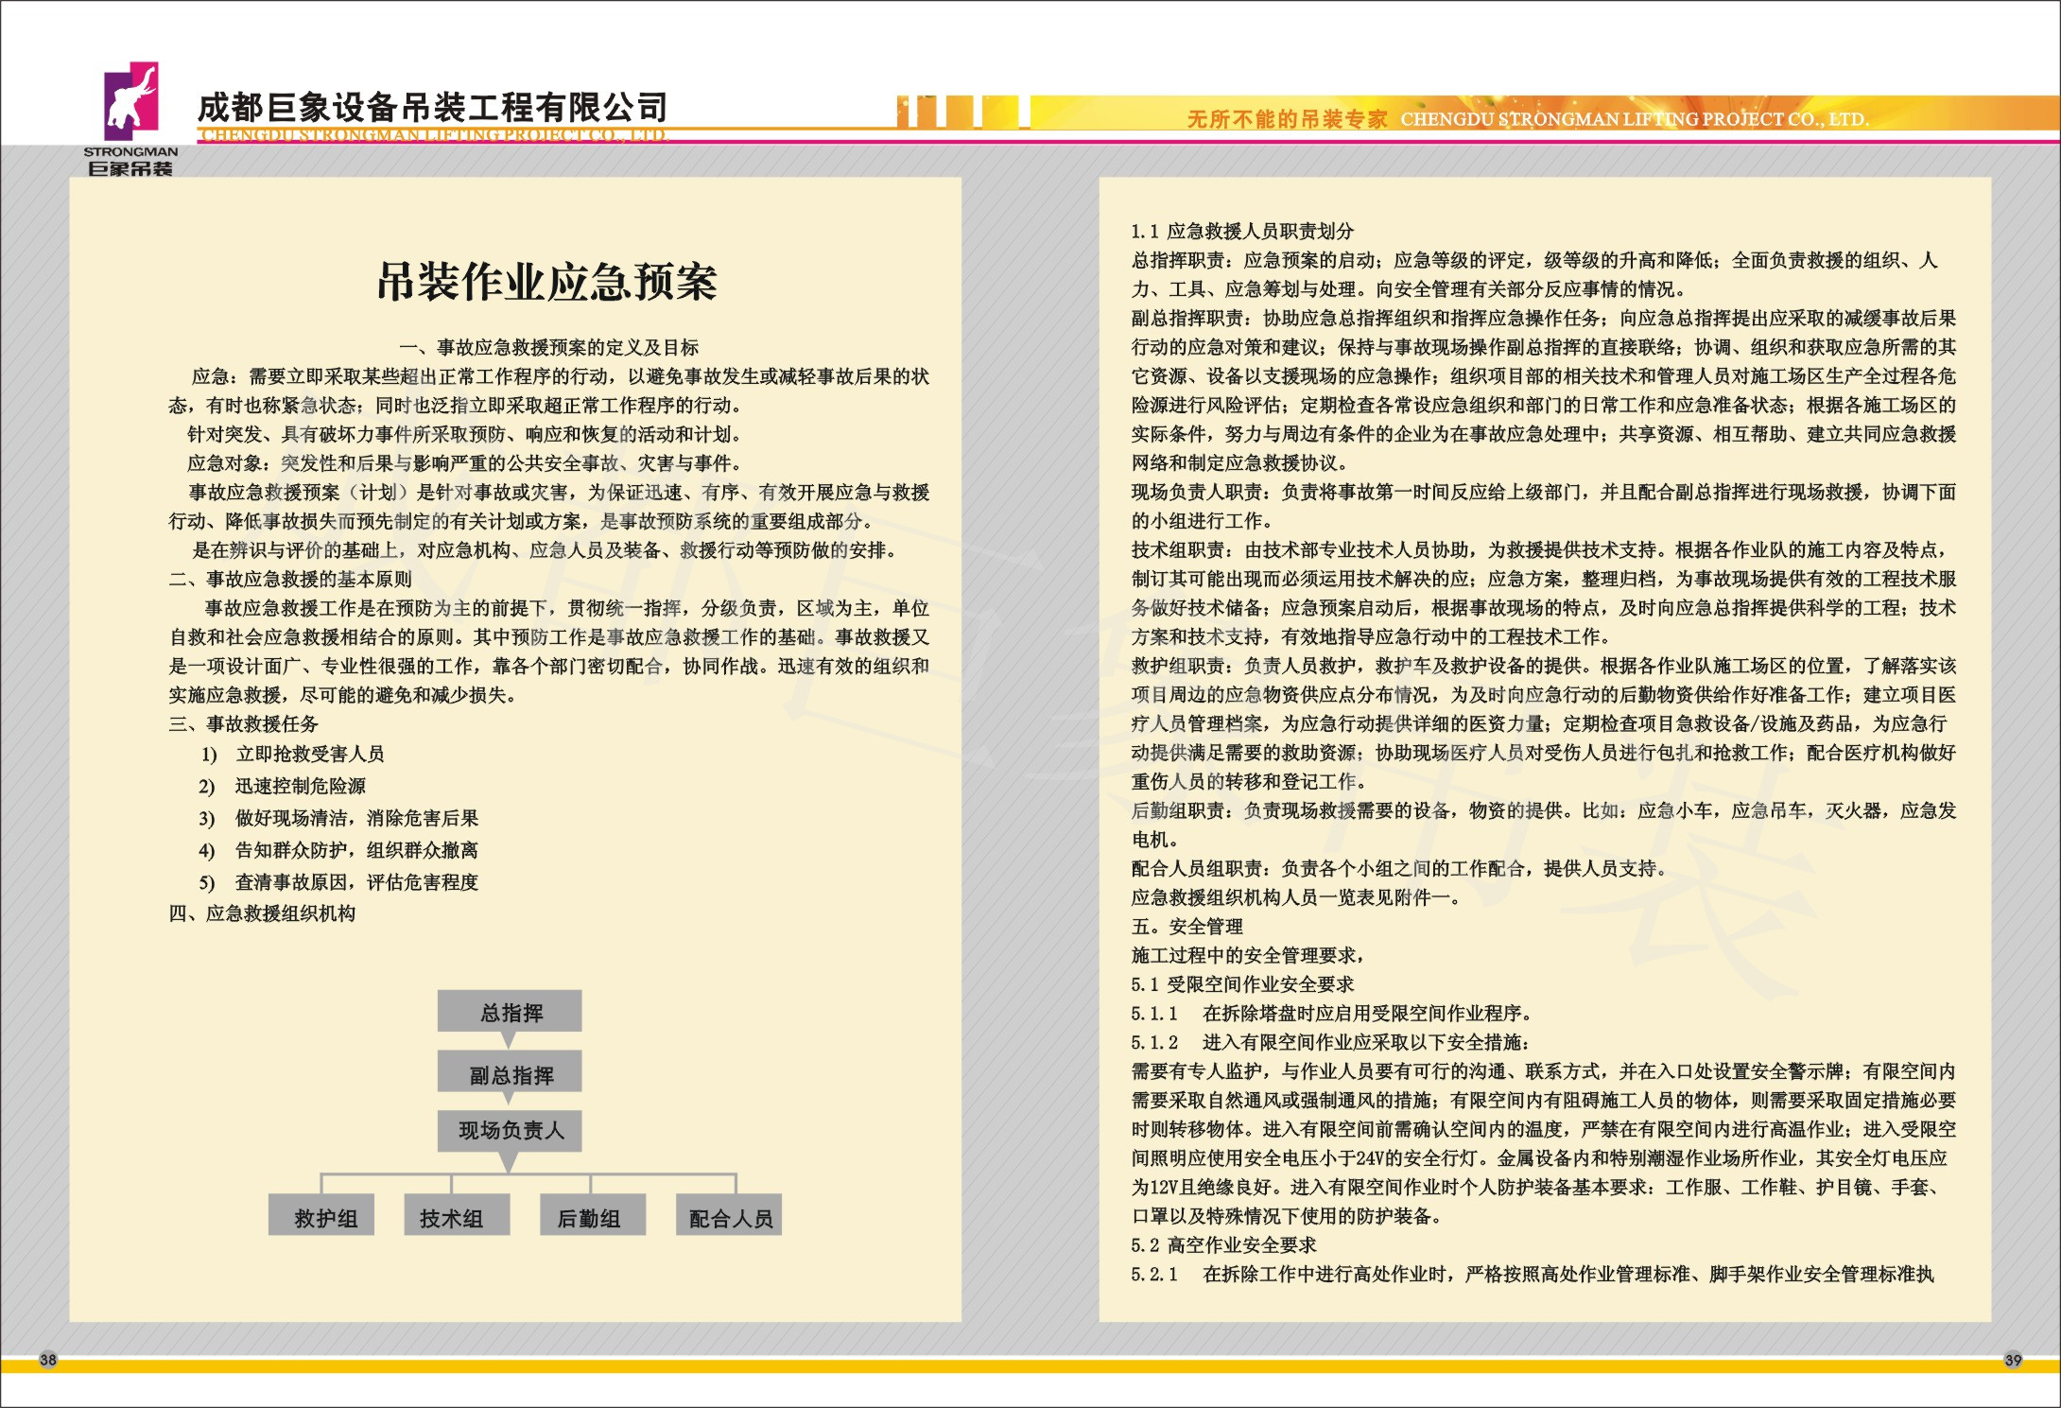The height and width of the screenshot is (1408, 2061).
Task: Click heading 二、事故应急救援的基本原则
Action: pyautogui.click(x=290, y=579)
